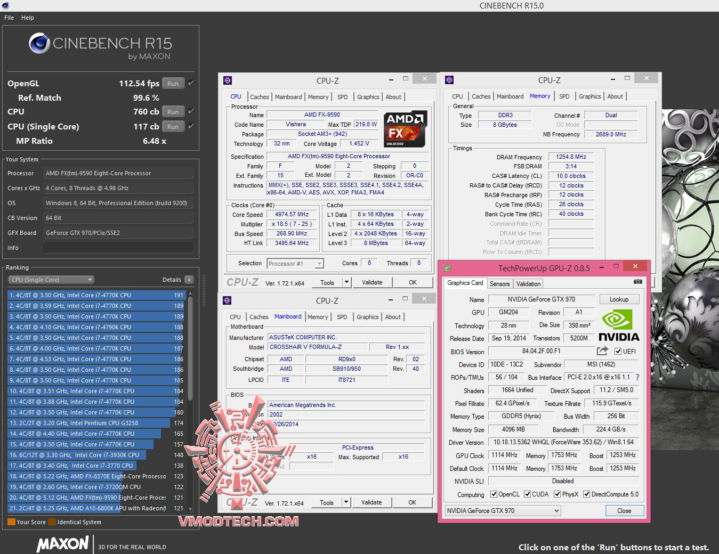Select ranking row '21. 4C/4T @ 5.25 GHz, AMD A10-6800K'
The height and width of the screenshot is (554, 719).
(96, 508)
